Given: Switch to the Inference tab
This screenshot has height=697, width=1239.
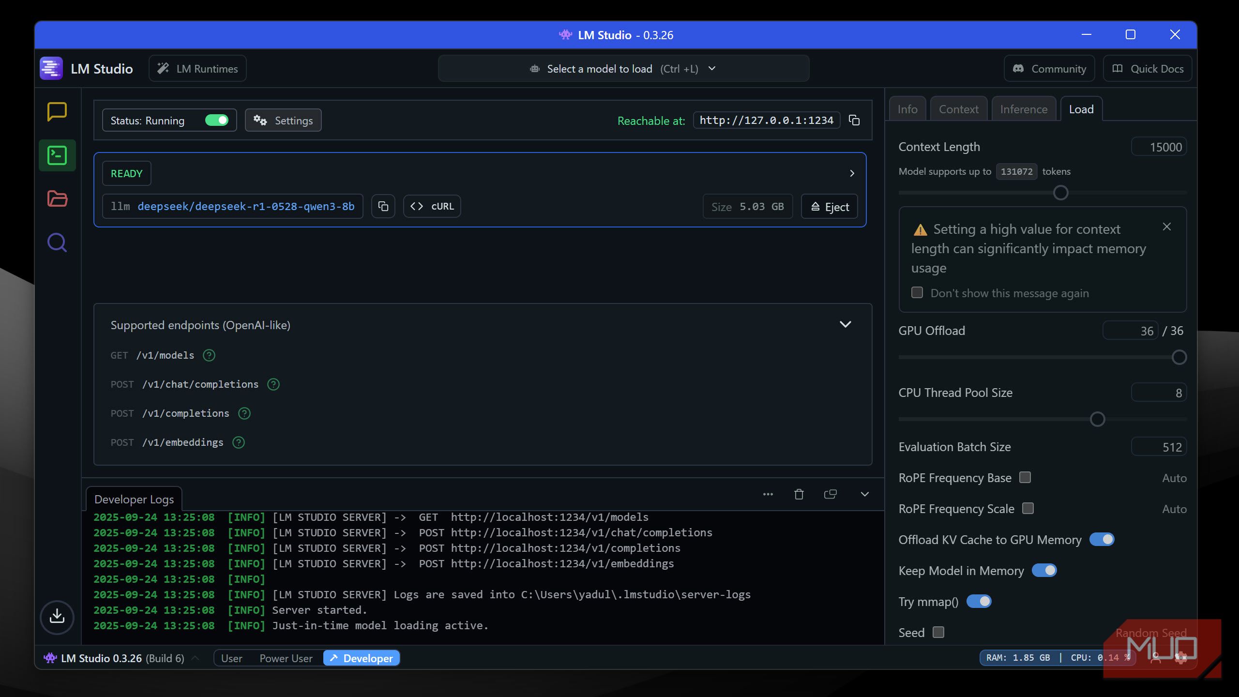Looking at the screenshot, I should (1024, 109).
